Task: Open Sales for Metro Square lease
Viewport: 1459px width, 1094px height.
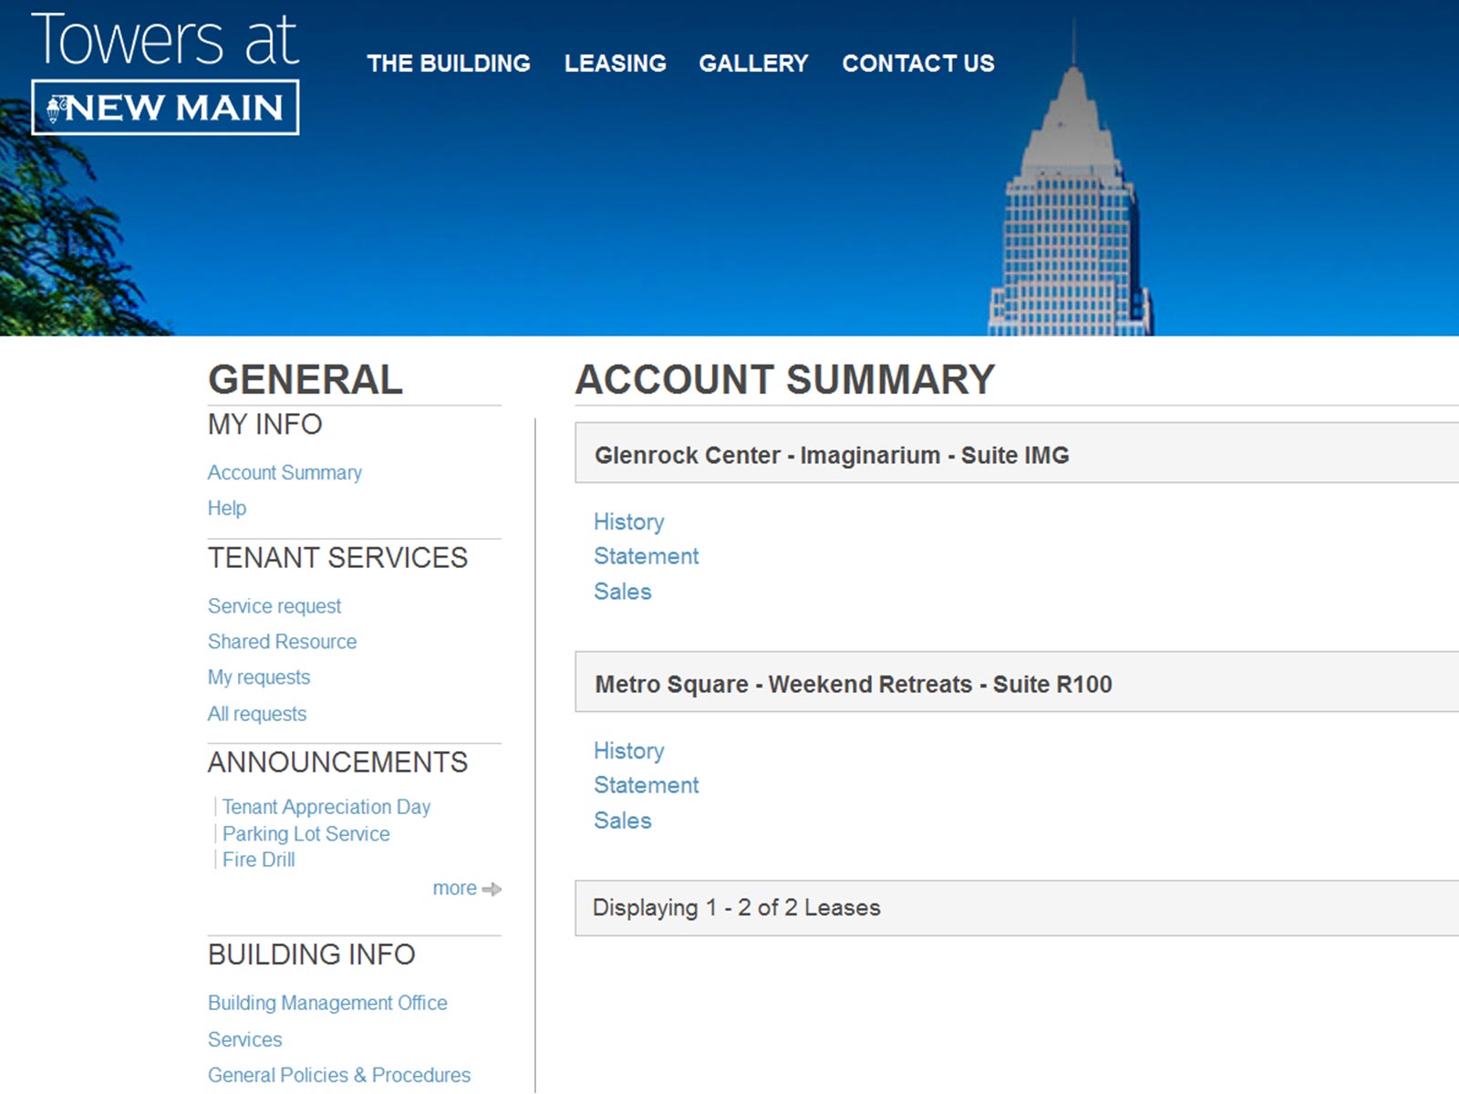Action: 623,820
